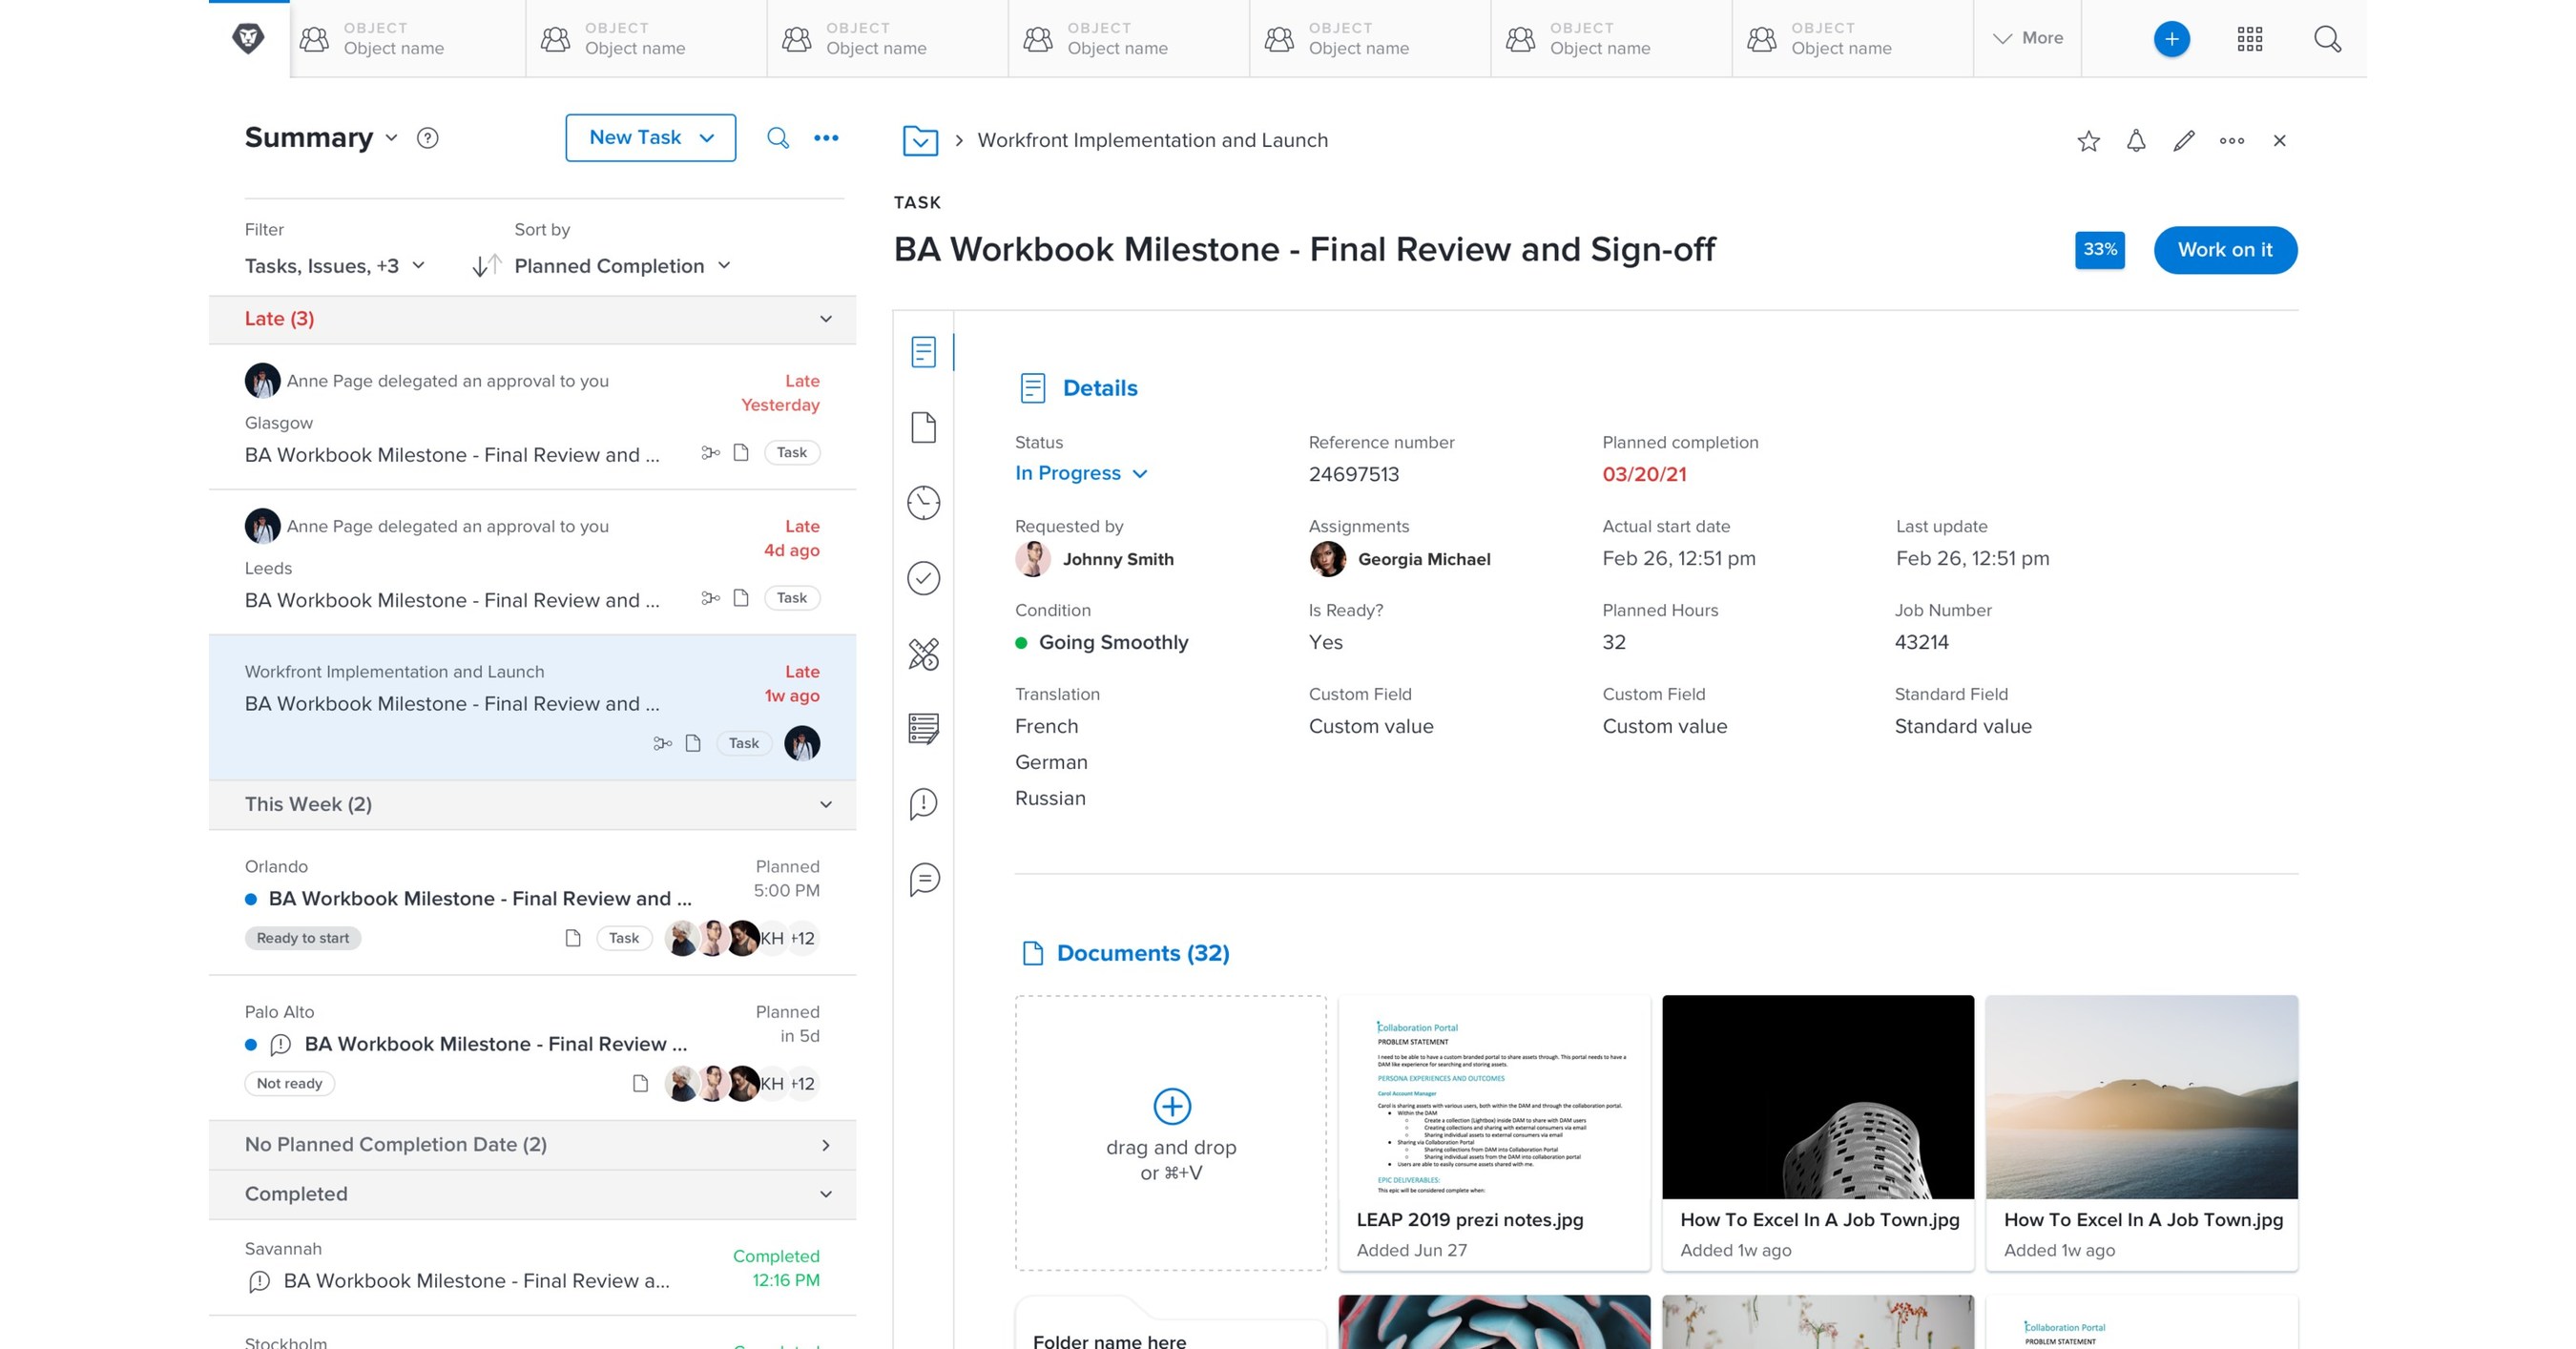2576x1349 pixels.
Task: Subscribe with the bell icon
Action: point(2136,141)
